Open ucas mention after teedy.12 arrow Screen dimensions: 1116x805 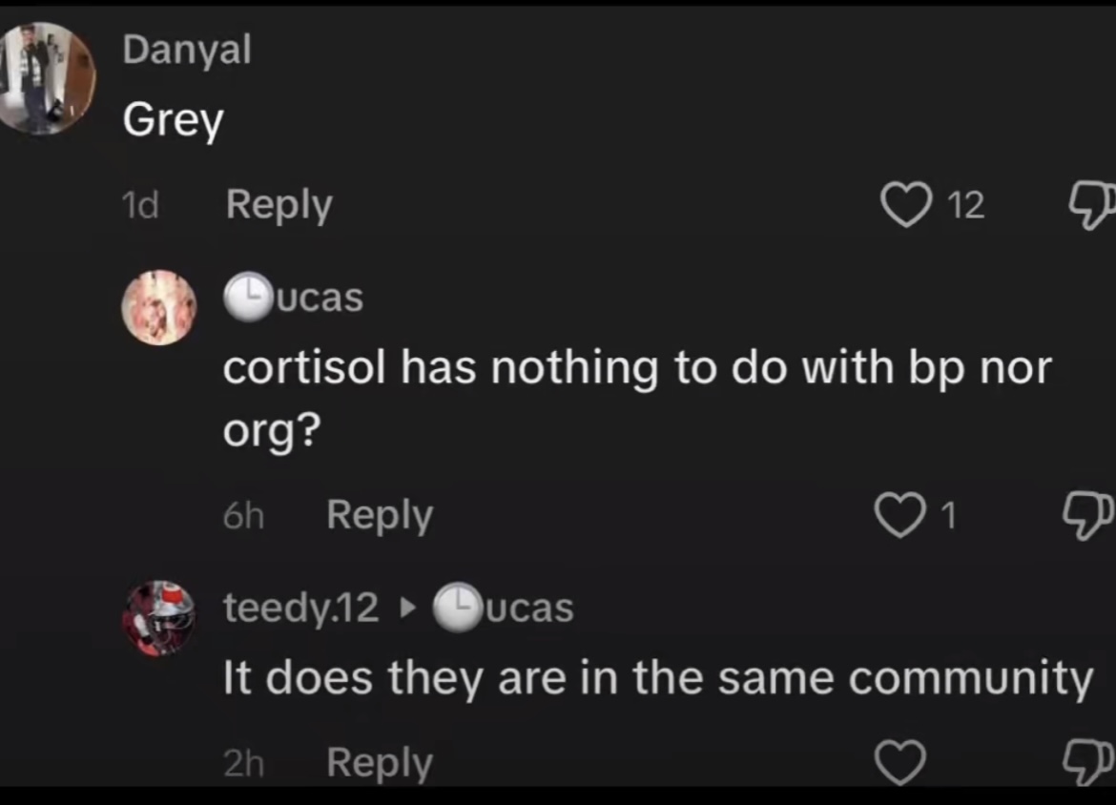(x=504, y=608)
